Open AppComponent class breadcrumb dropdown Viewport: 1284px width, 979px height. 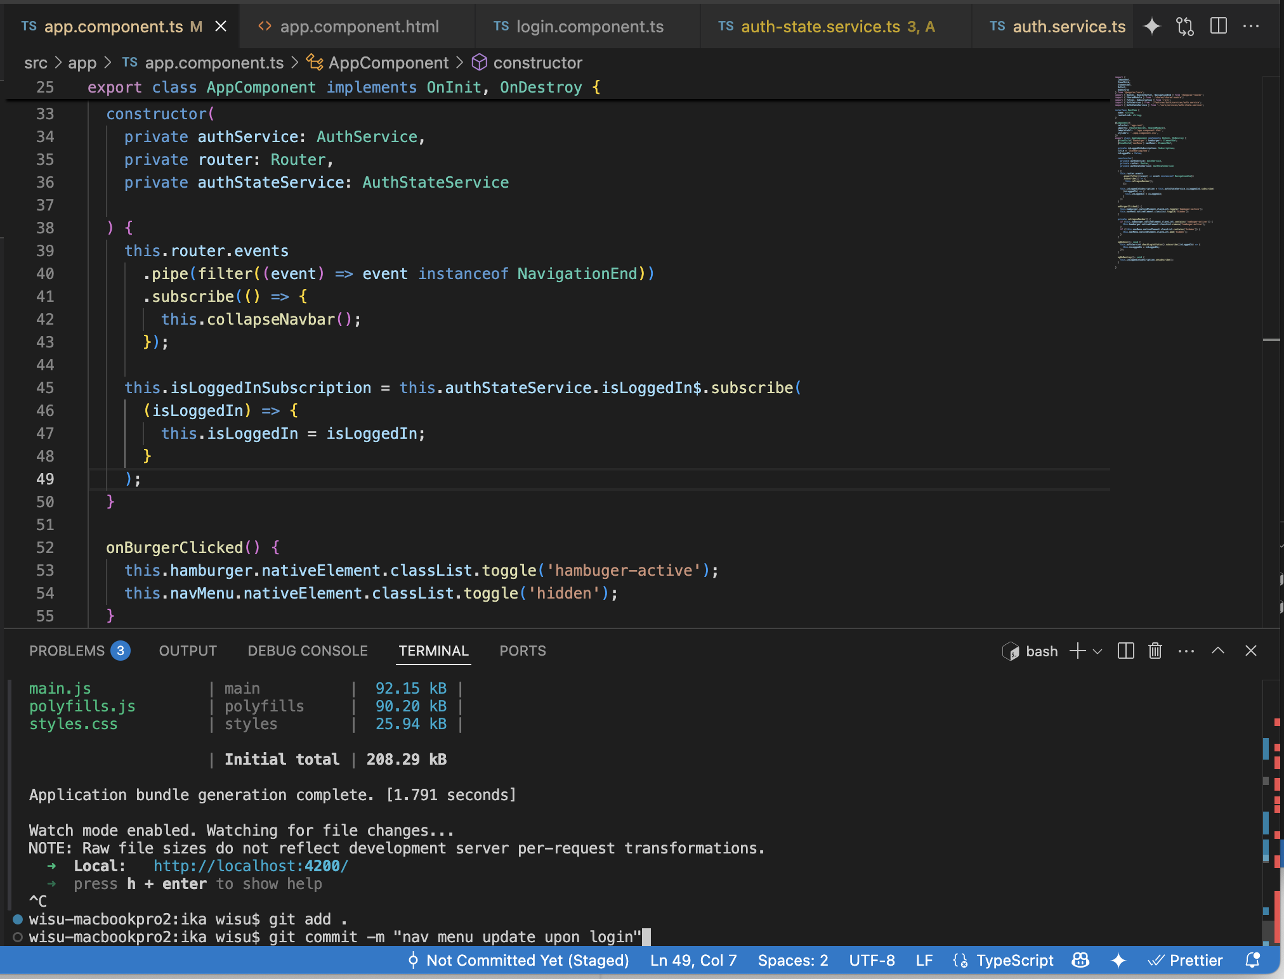(x=388, y=63)
